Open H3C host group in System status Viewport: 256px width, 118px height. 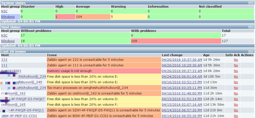[x=4, y=11]
